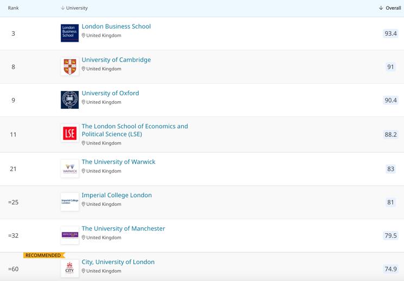
Task: Click the University of Warwick logo
Action: pos(69,168)
